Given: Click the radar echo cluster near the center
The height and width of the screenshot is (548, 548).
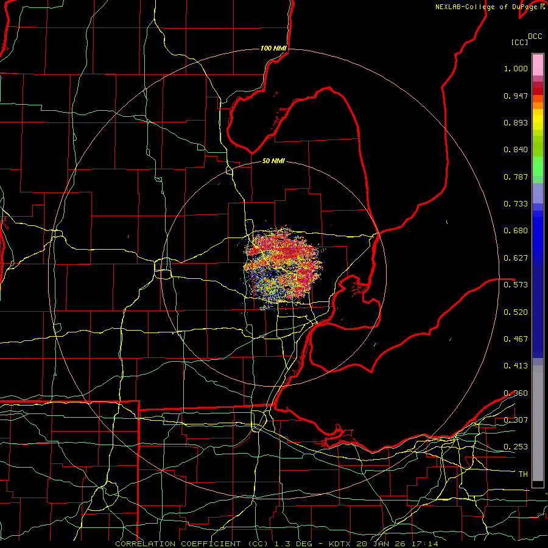Looking at the screenshot, I should click(283, 267).
